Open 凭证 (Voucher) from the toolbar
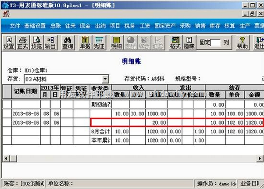Screen dimensions: 264x189 click(99, 42)
